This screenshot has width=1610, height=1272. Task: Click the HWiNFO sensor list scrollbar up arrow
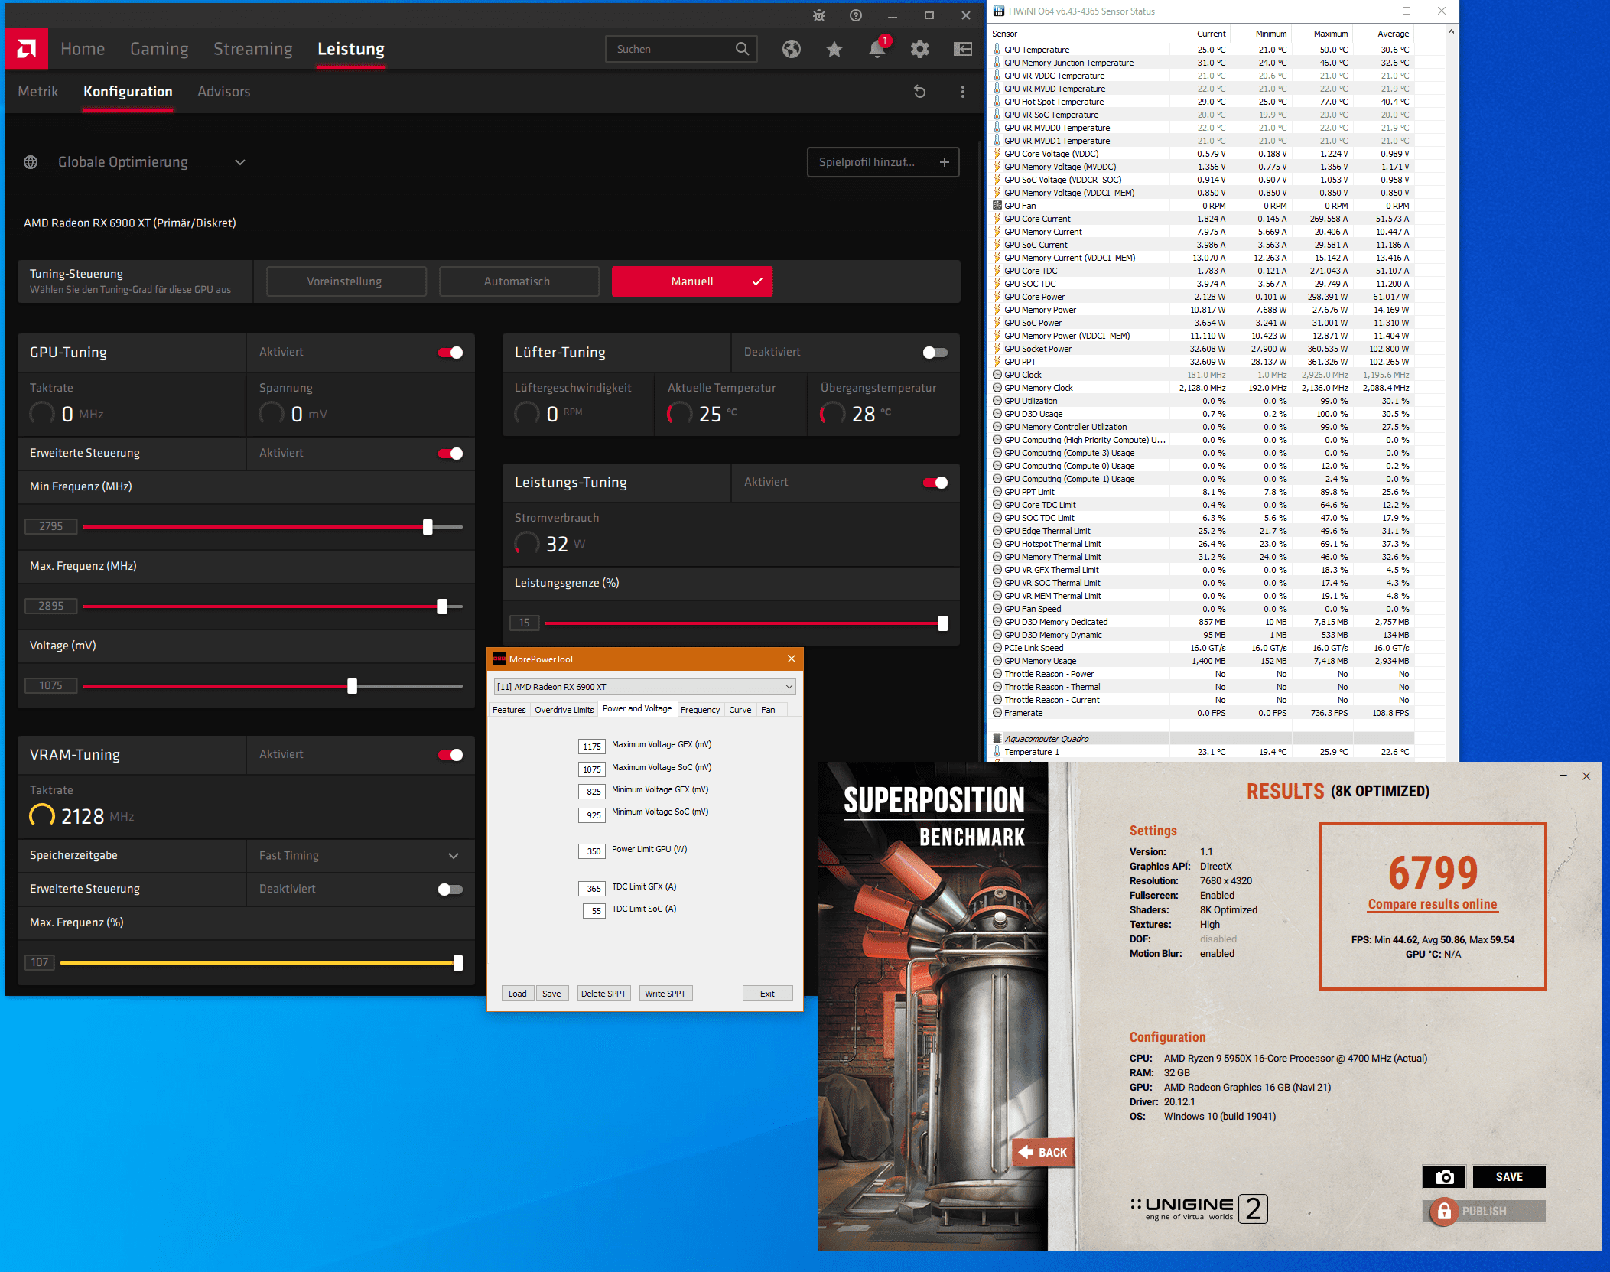[1451, 33]
